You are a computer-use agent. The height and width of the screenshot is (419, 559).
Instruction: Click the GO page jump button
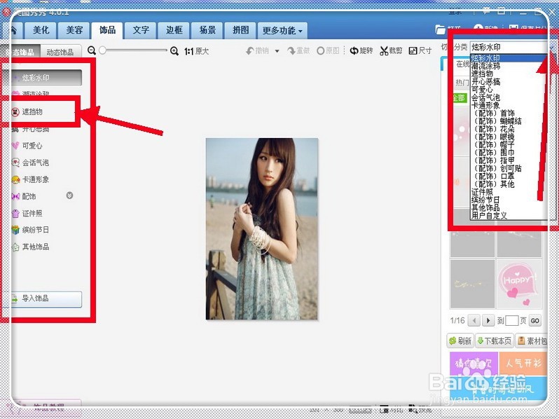534,321
